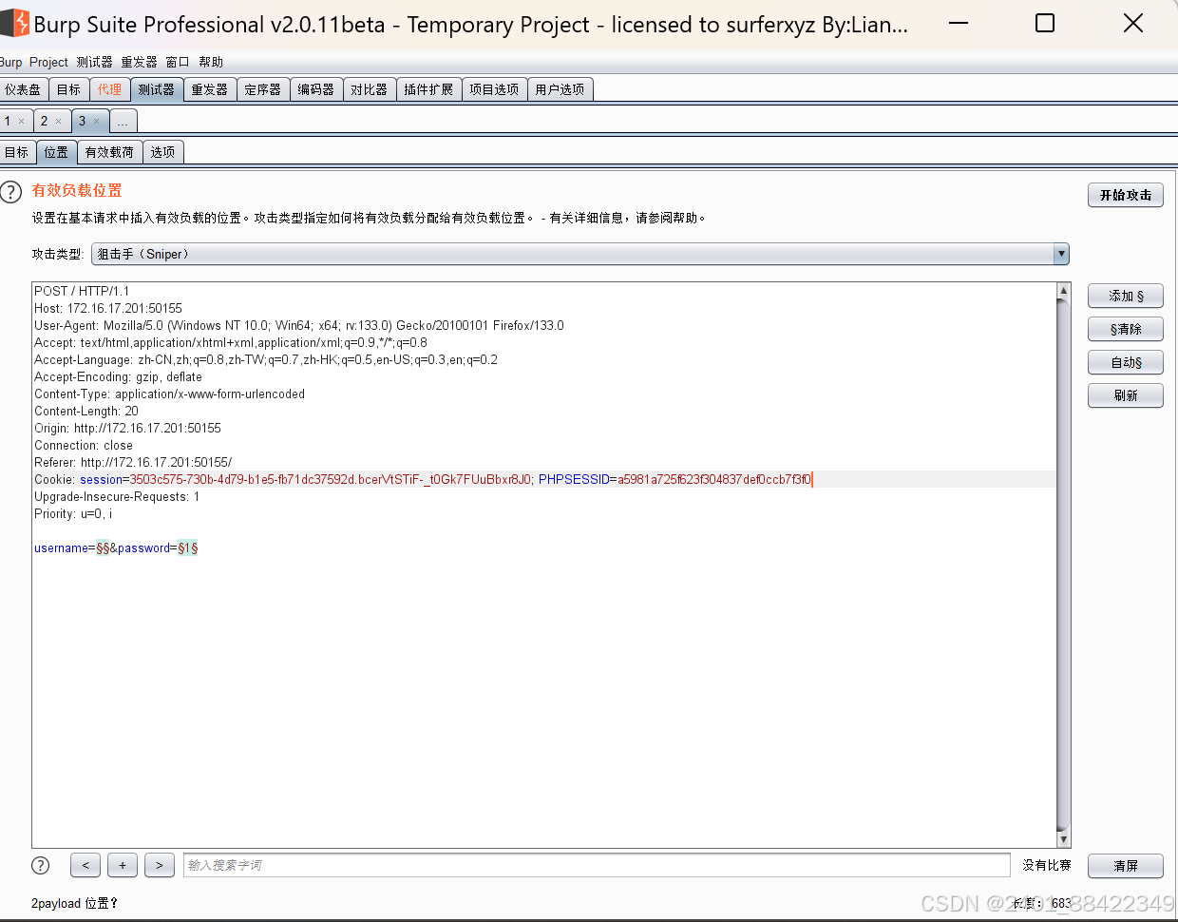
Task: Close Intruder tab 2
Action: pos(58,122)
